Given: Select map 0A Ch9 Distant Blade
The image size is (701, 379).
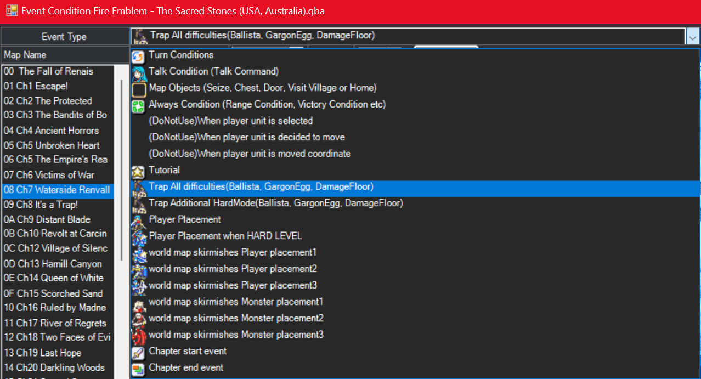Looking at the screenshot, I should point(58,219).
